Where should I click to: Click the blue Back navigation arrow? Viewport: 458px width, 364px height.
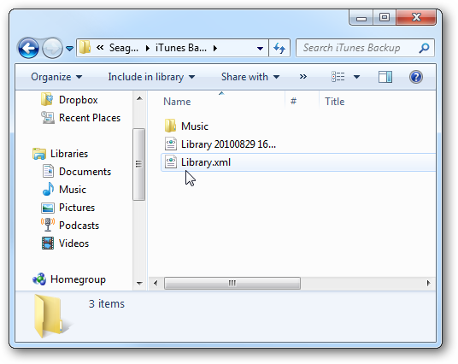point(28,48)
